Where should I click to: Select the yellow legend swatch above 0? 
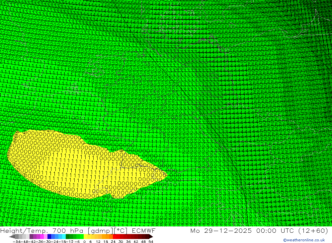pyautogui.click(x=86, y=236)
